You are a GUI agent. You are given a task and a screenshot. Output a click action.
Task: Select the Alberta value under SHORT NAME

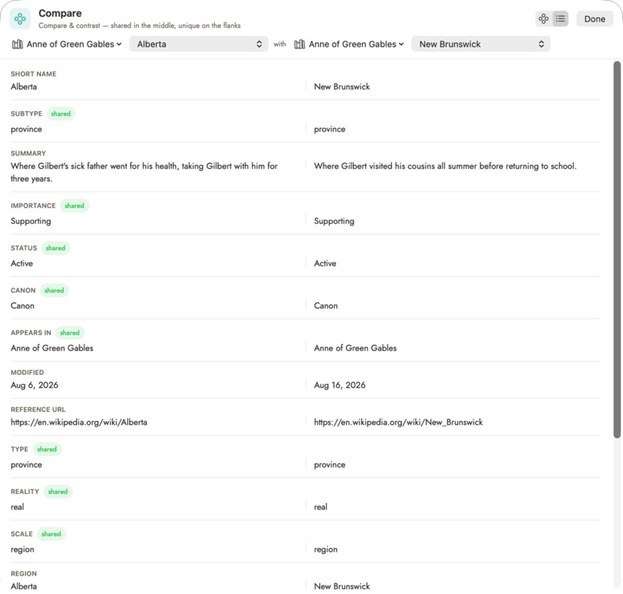[24, 87]
